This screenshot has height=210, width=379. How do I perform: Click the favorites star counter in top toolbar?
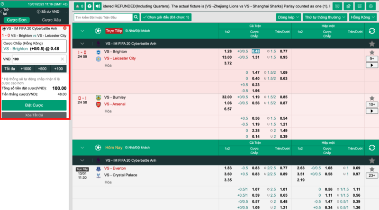(x=79, y=6)
